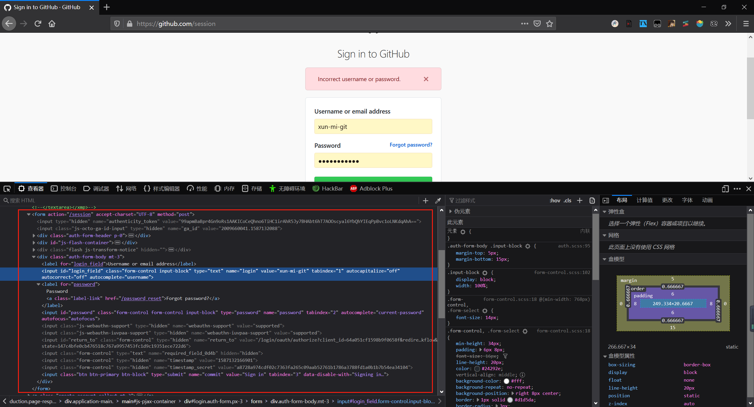Click the Forgot password? link
754x407 pixels.
tap(411, 145)
